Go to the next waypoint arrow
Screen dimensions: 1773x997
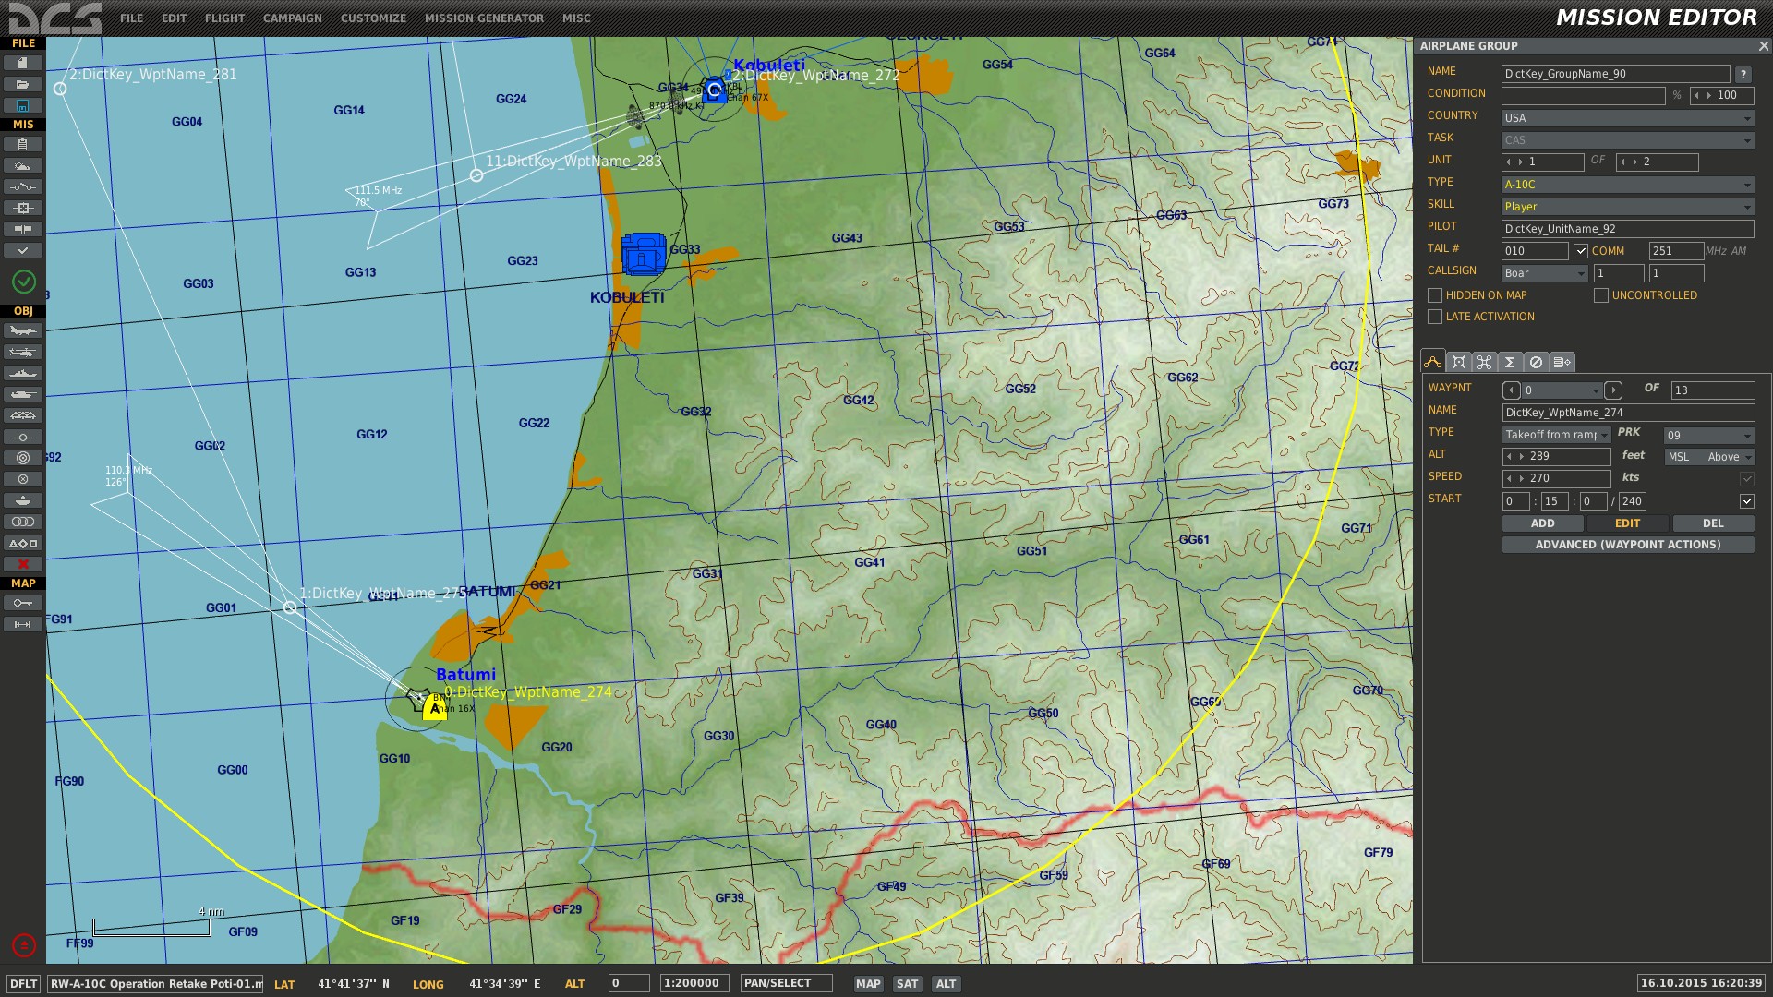(x=1612, y=390)
